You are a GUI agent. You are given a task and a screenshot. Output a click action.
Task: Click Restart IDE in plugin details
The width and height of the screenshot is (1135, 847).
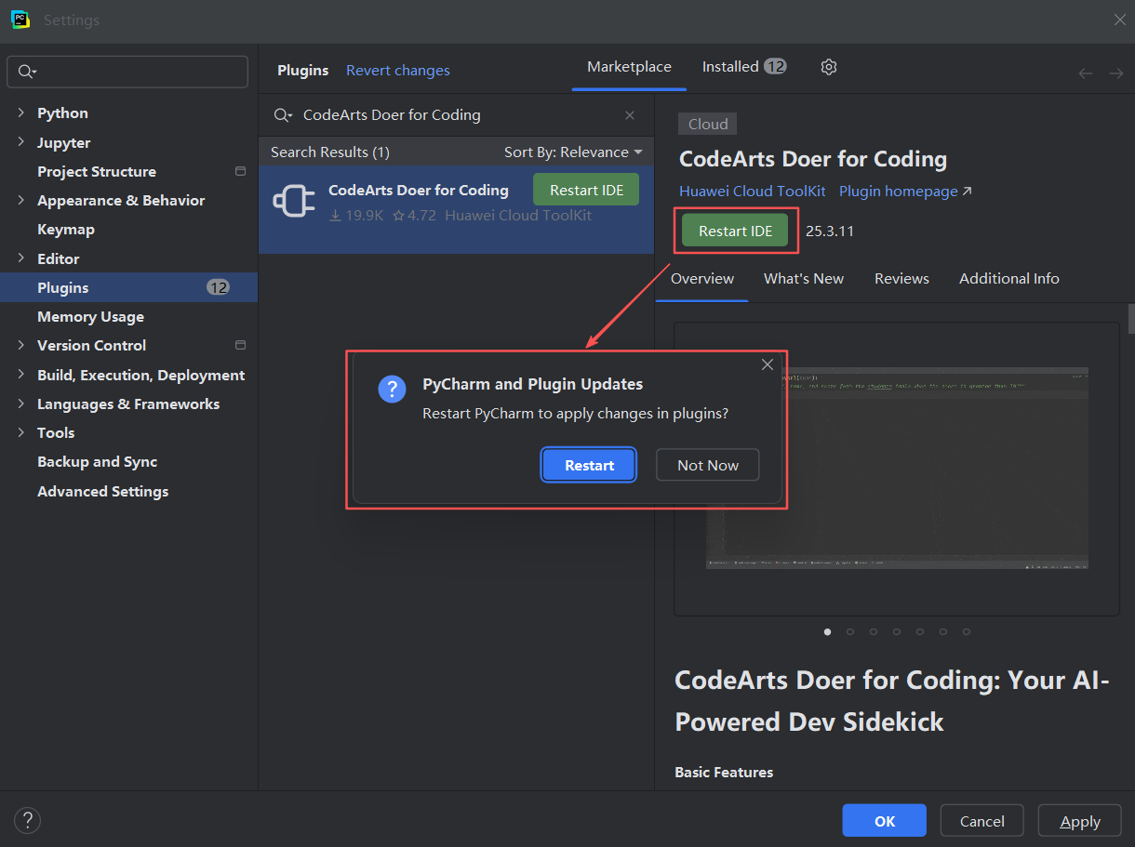735,231
